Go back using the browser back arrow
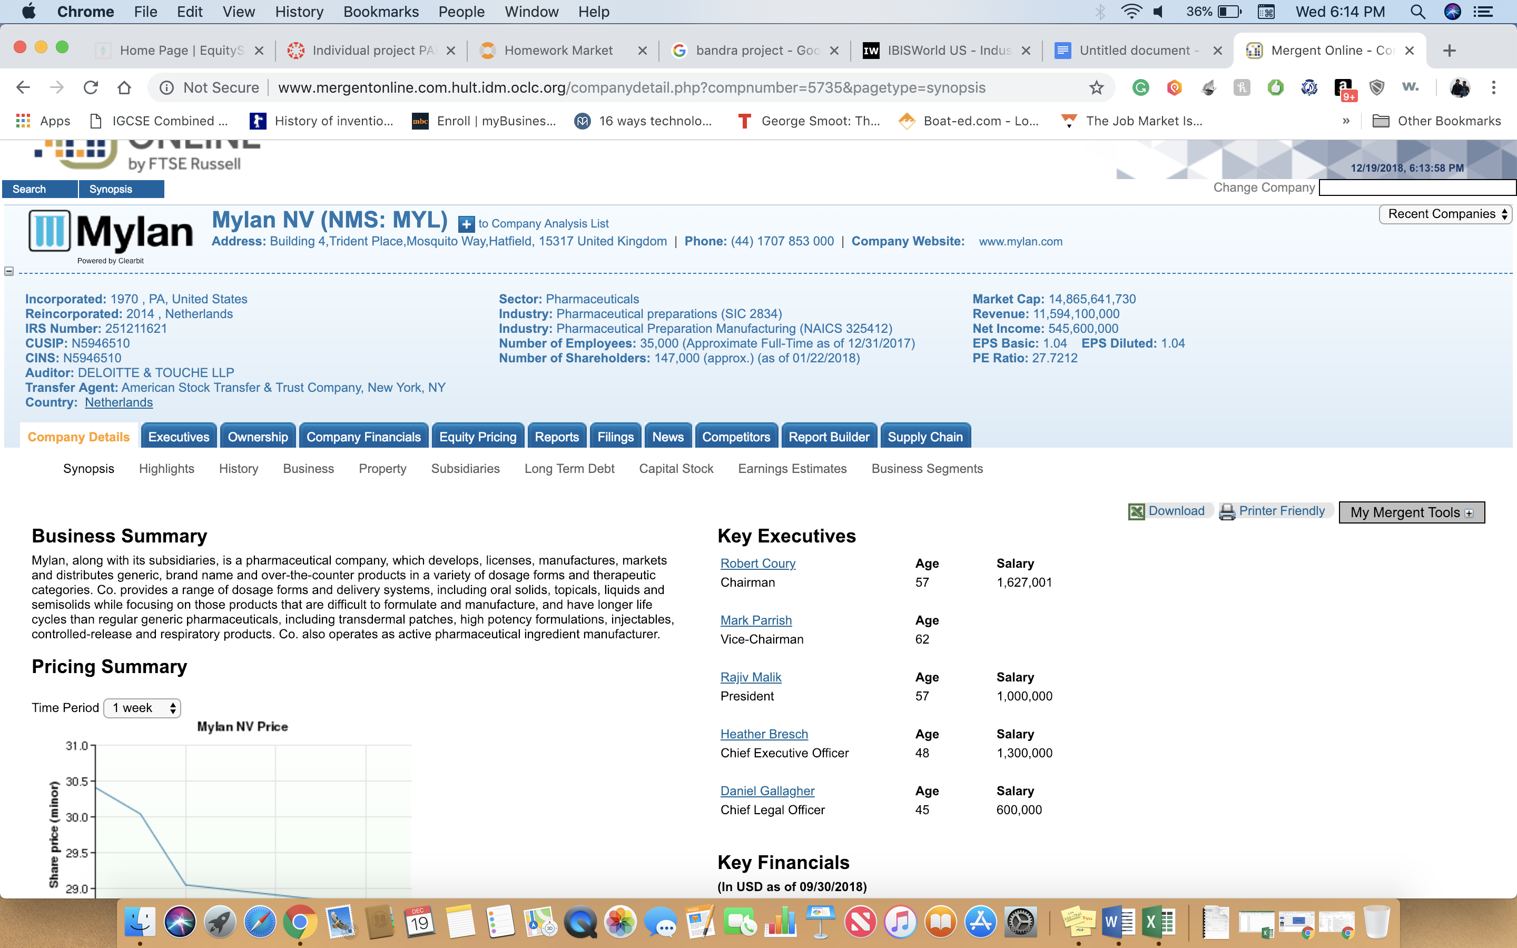1517x948 pixels. click(x=23, y=88)
